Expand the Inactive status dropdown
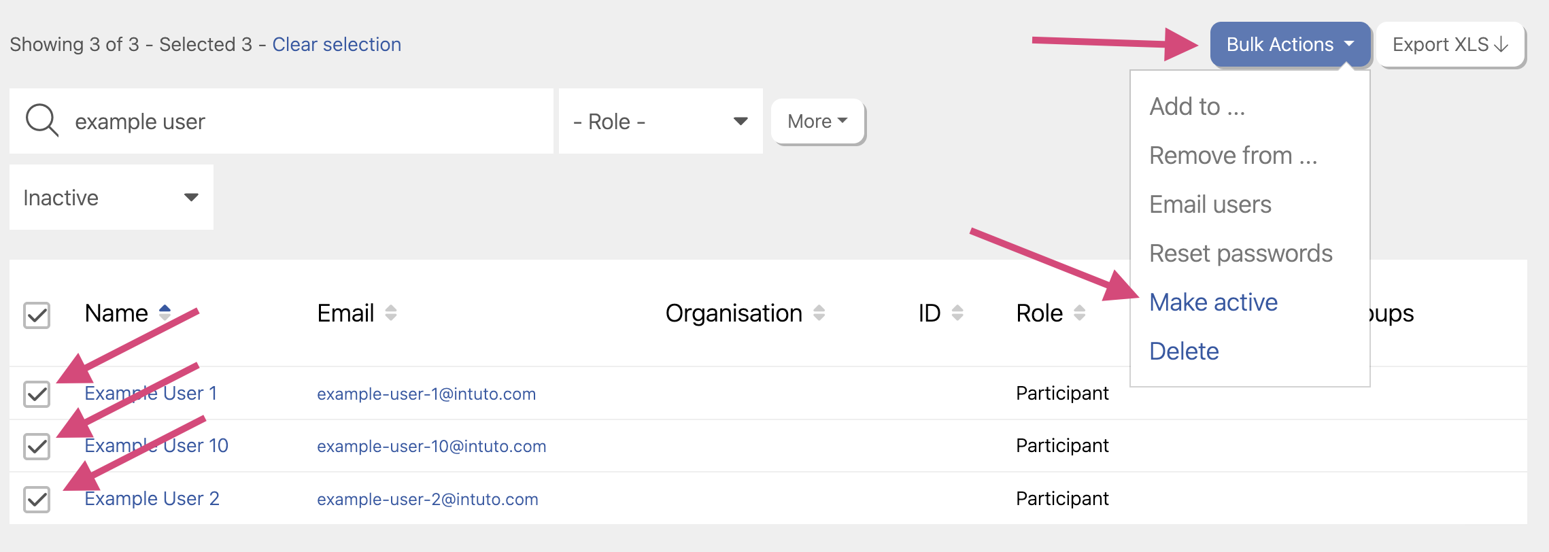1549x552 pixels. [111, 198]
